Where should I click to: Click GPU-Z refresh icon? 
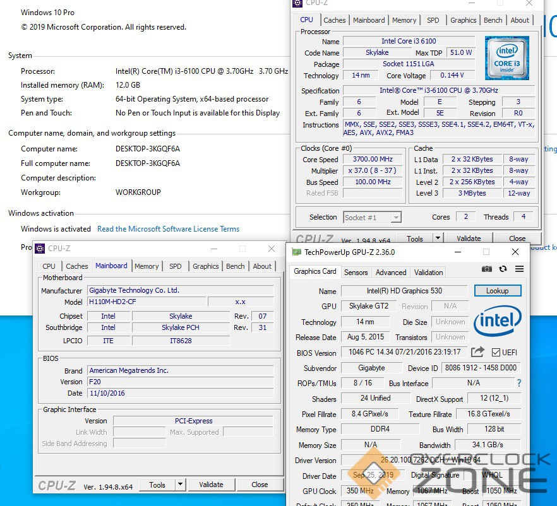pyautogui.click(x=503, y=269)
